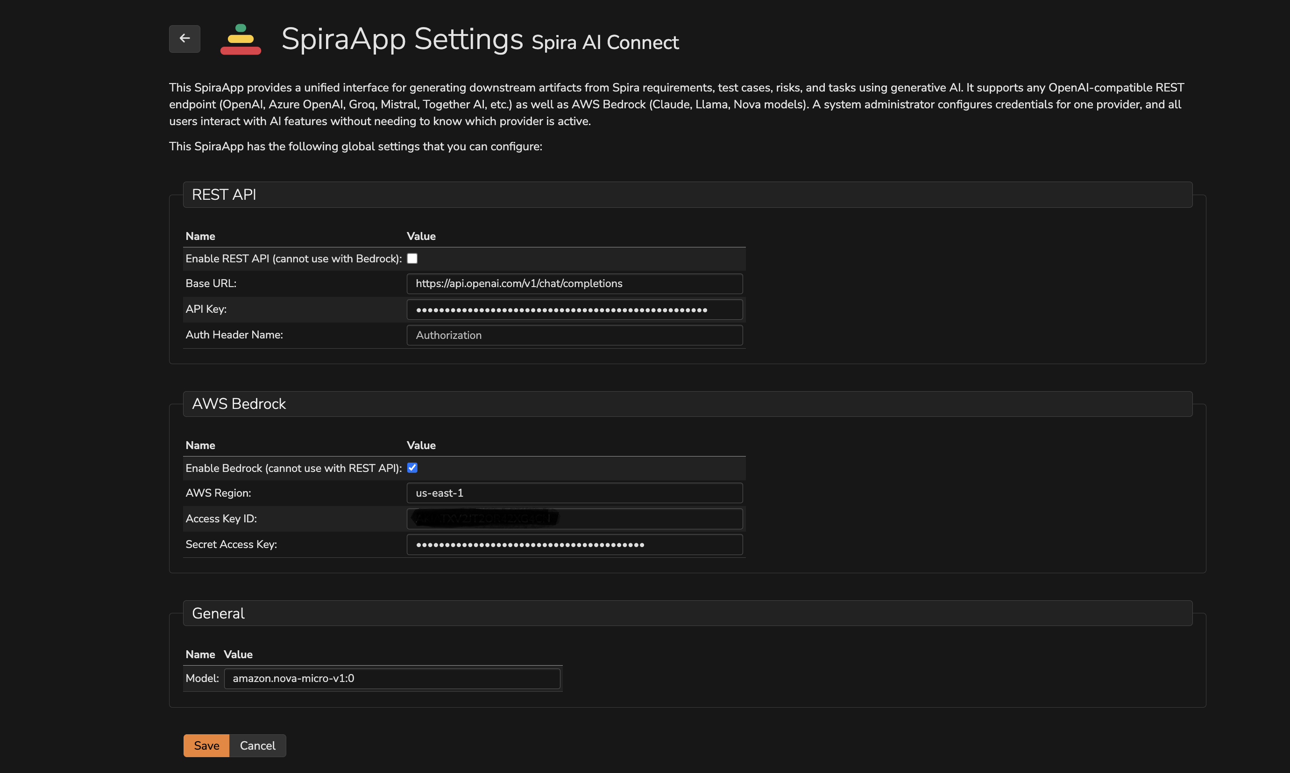Click the 'API Key:' label

tap(206, 309)
